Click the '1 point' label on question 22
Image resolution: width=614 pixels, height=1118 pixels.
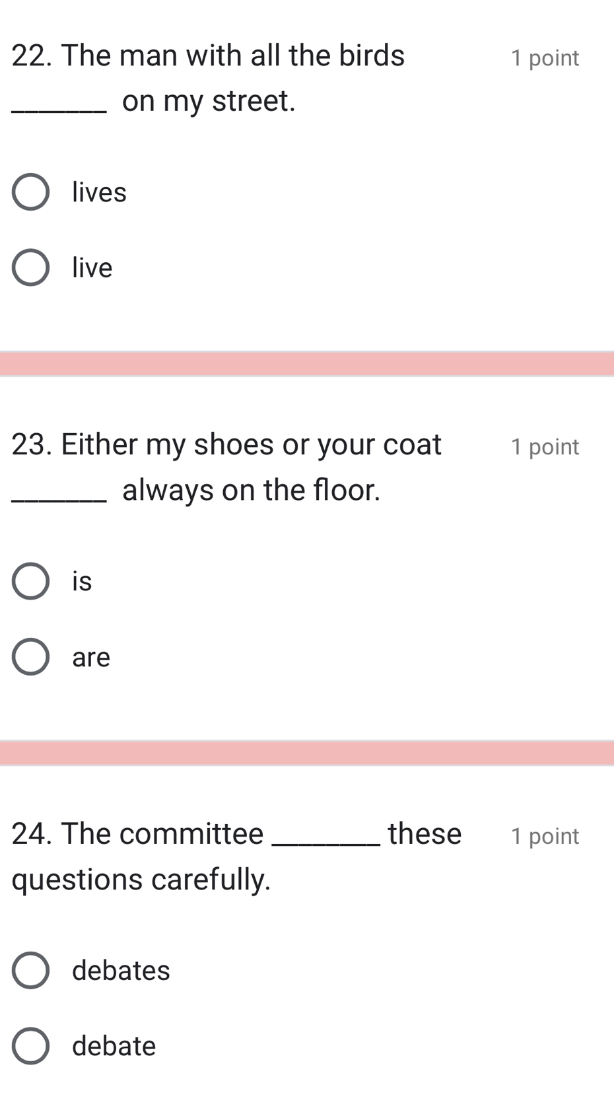click(545, 58)
